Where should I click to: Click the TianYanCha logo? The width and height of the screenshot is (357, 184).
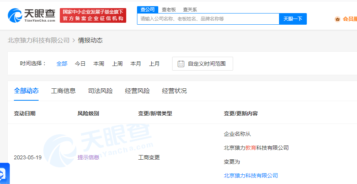coord(32,15)
